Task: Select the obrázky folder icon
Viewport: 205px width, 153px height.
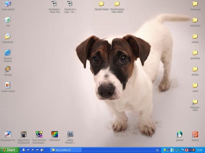Action: [x=195, y=69]
